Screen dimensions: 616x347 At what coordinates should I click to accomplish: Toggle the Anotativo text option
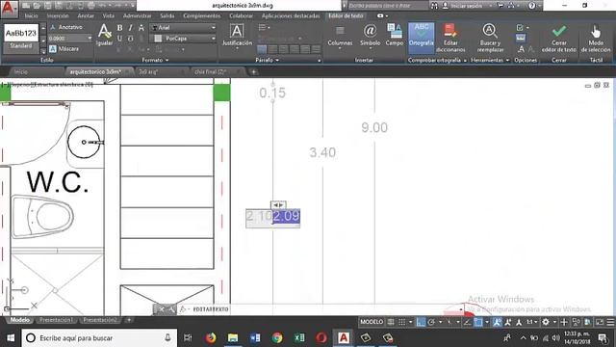tap(66, 27)
